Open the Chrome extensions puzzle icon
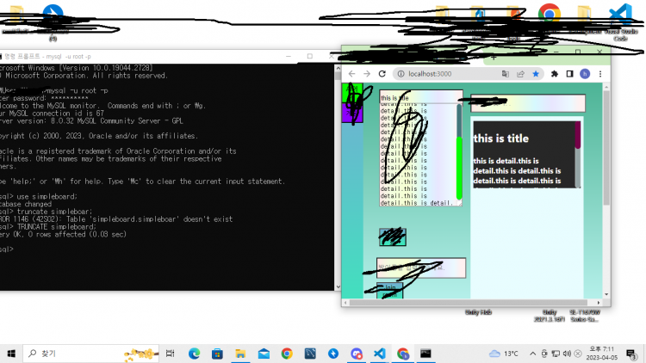646x363 pixels. 554,74
